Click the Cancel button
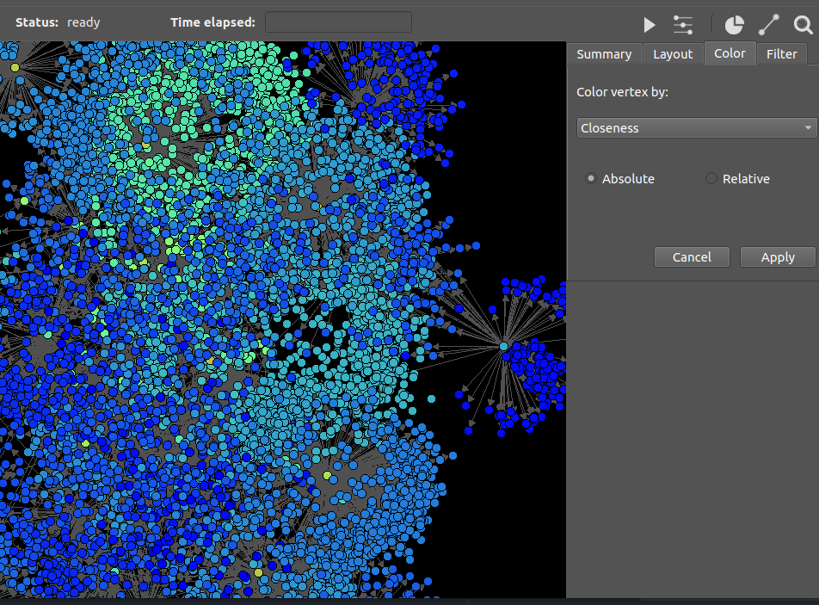Screen dimensions: 819x605 click(692, 257)
